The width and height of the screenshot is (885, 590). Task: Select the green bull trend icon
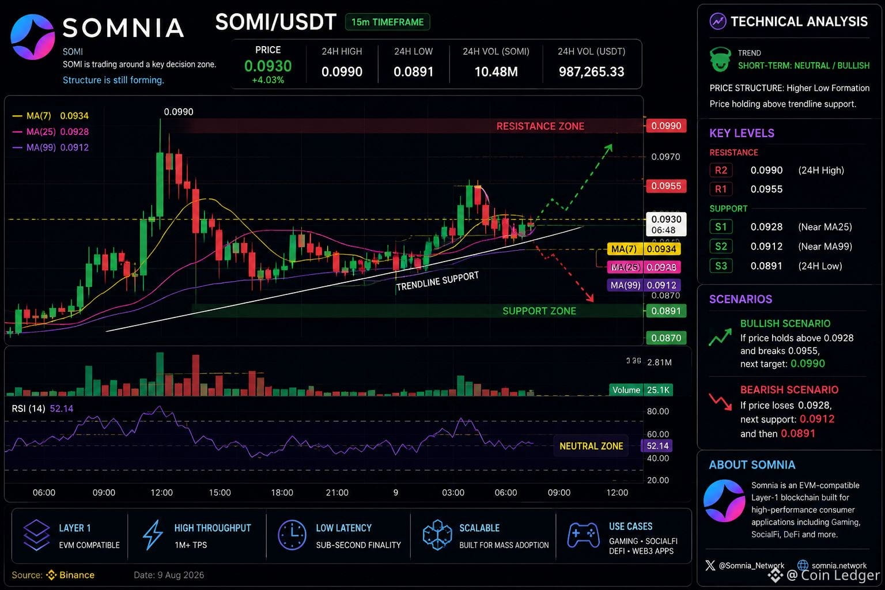pos(720,60)
